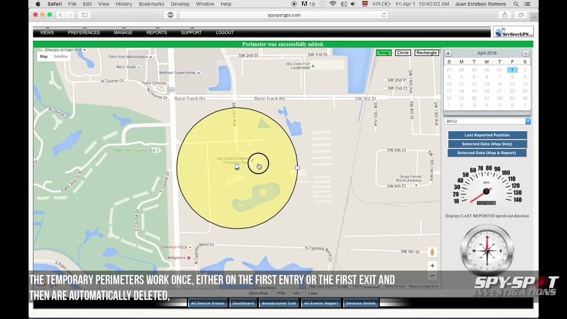Click LOGOUT in the navigation bar
Image resolution: width=567 pixels, height=319 pixels.
click(x=225, y=32)
